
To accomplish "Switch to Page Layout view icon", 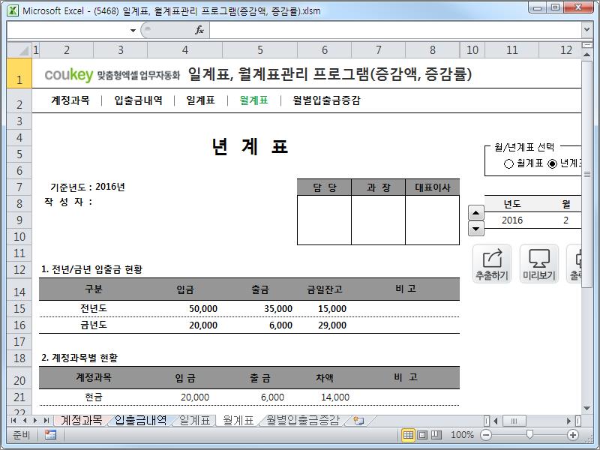I will (x=422, y=435).
